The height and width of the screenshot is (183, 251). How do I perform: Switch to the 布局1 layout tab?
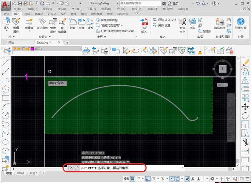(20, 173)
